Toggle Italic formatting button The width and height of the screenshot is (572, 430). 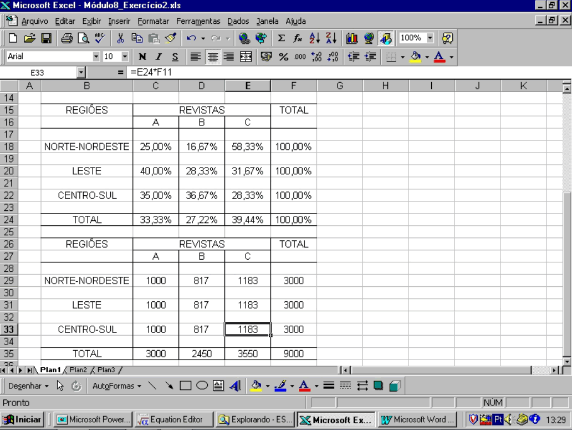159,57
